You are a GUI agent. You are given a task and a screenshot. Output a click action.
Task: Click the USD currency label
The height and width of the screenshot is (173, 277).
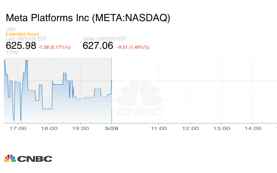click(x=10, y=30)
